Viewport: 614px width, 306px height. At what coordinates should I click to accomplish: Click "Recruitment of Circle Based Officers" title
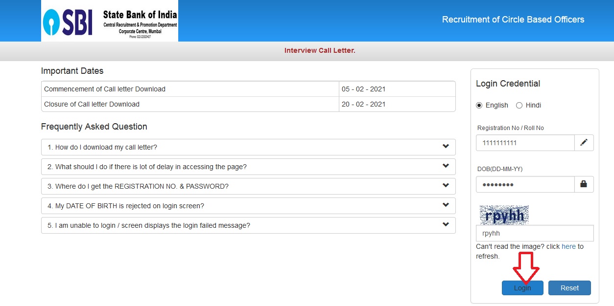click(513, 20)
